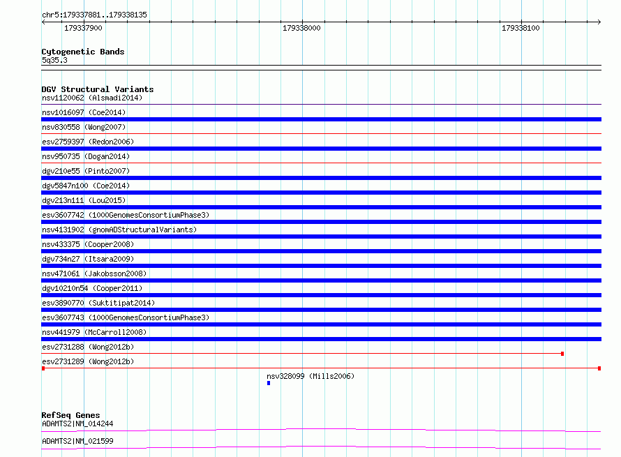621x457 pixels.
Task: Open variant nsv950735 (Dogan2014)
Action: (86, 156)
